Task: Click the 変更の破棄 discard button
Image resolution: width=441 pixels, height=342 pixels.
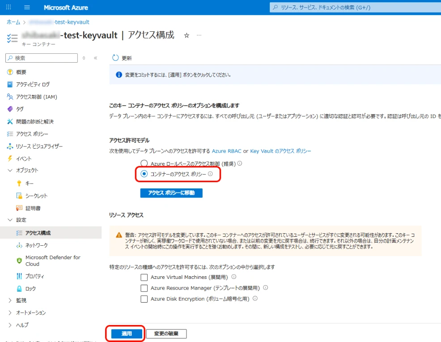Action: click(x=166, y=334)
